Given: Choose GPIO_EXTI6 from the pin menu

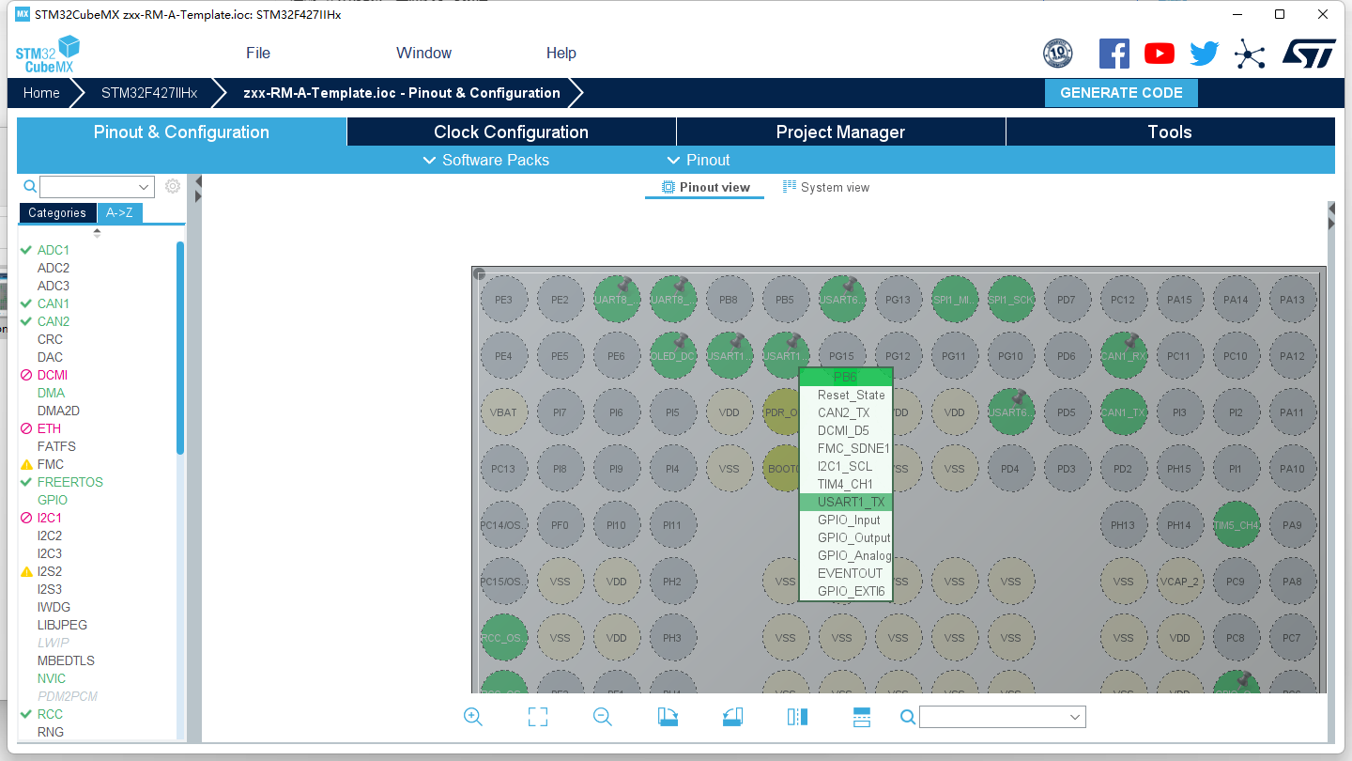Looking at the screenshot, I should 845,591.
